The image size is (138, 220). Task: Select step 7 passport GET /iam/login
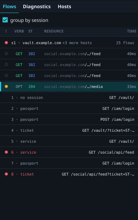click(x=69, y=163)
